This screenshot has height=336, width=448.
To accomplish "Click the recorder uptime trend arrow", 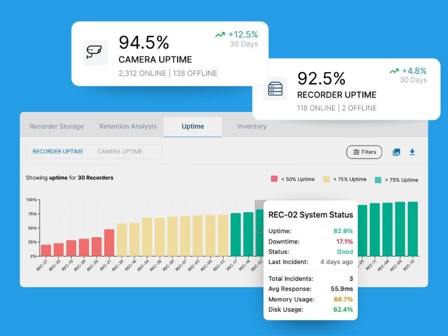I will [x=394, y=71].
